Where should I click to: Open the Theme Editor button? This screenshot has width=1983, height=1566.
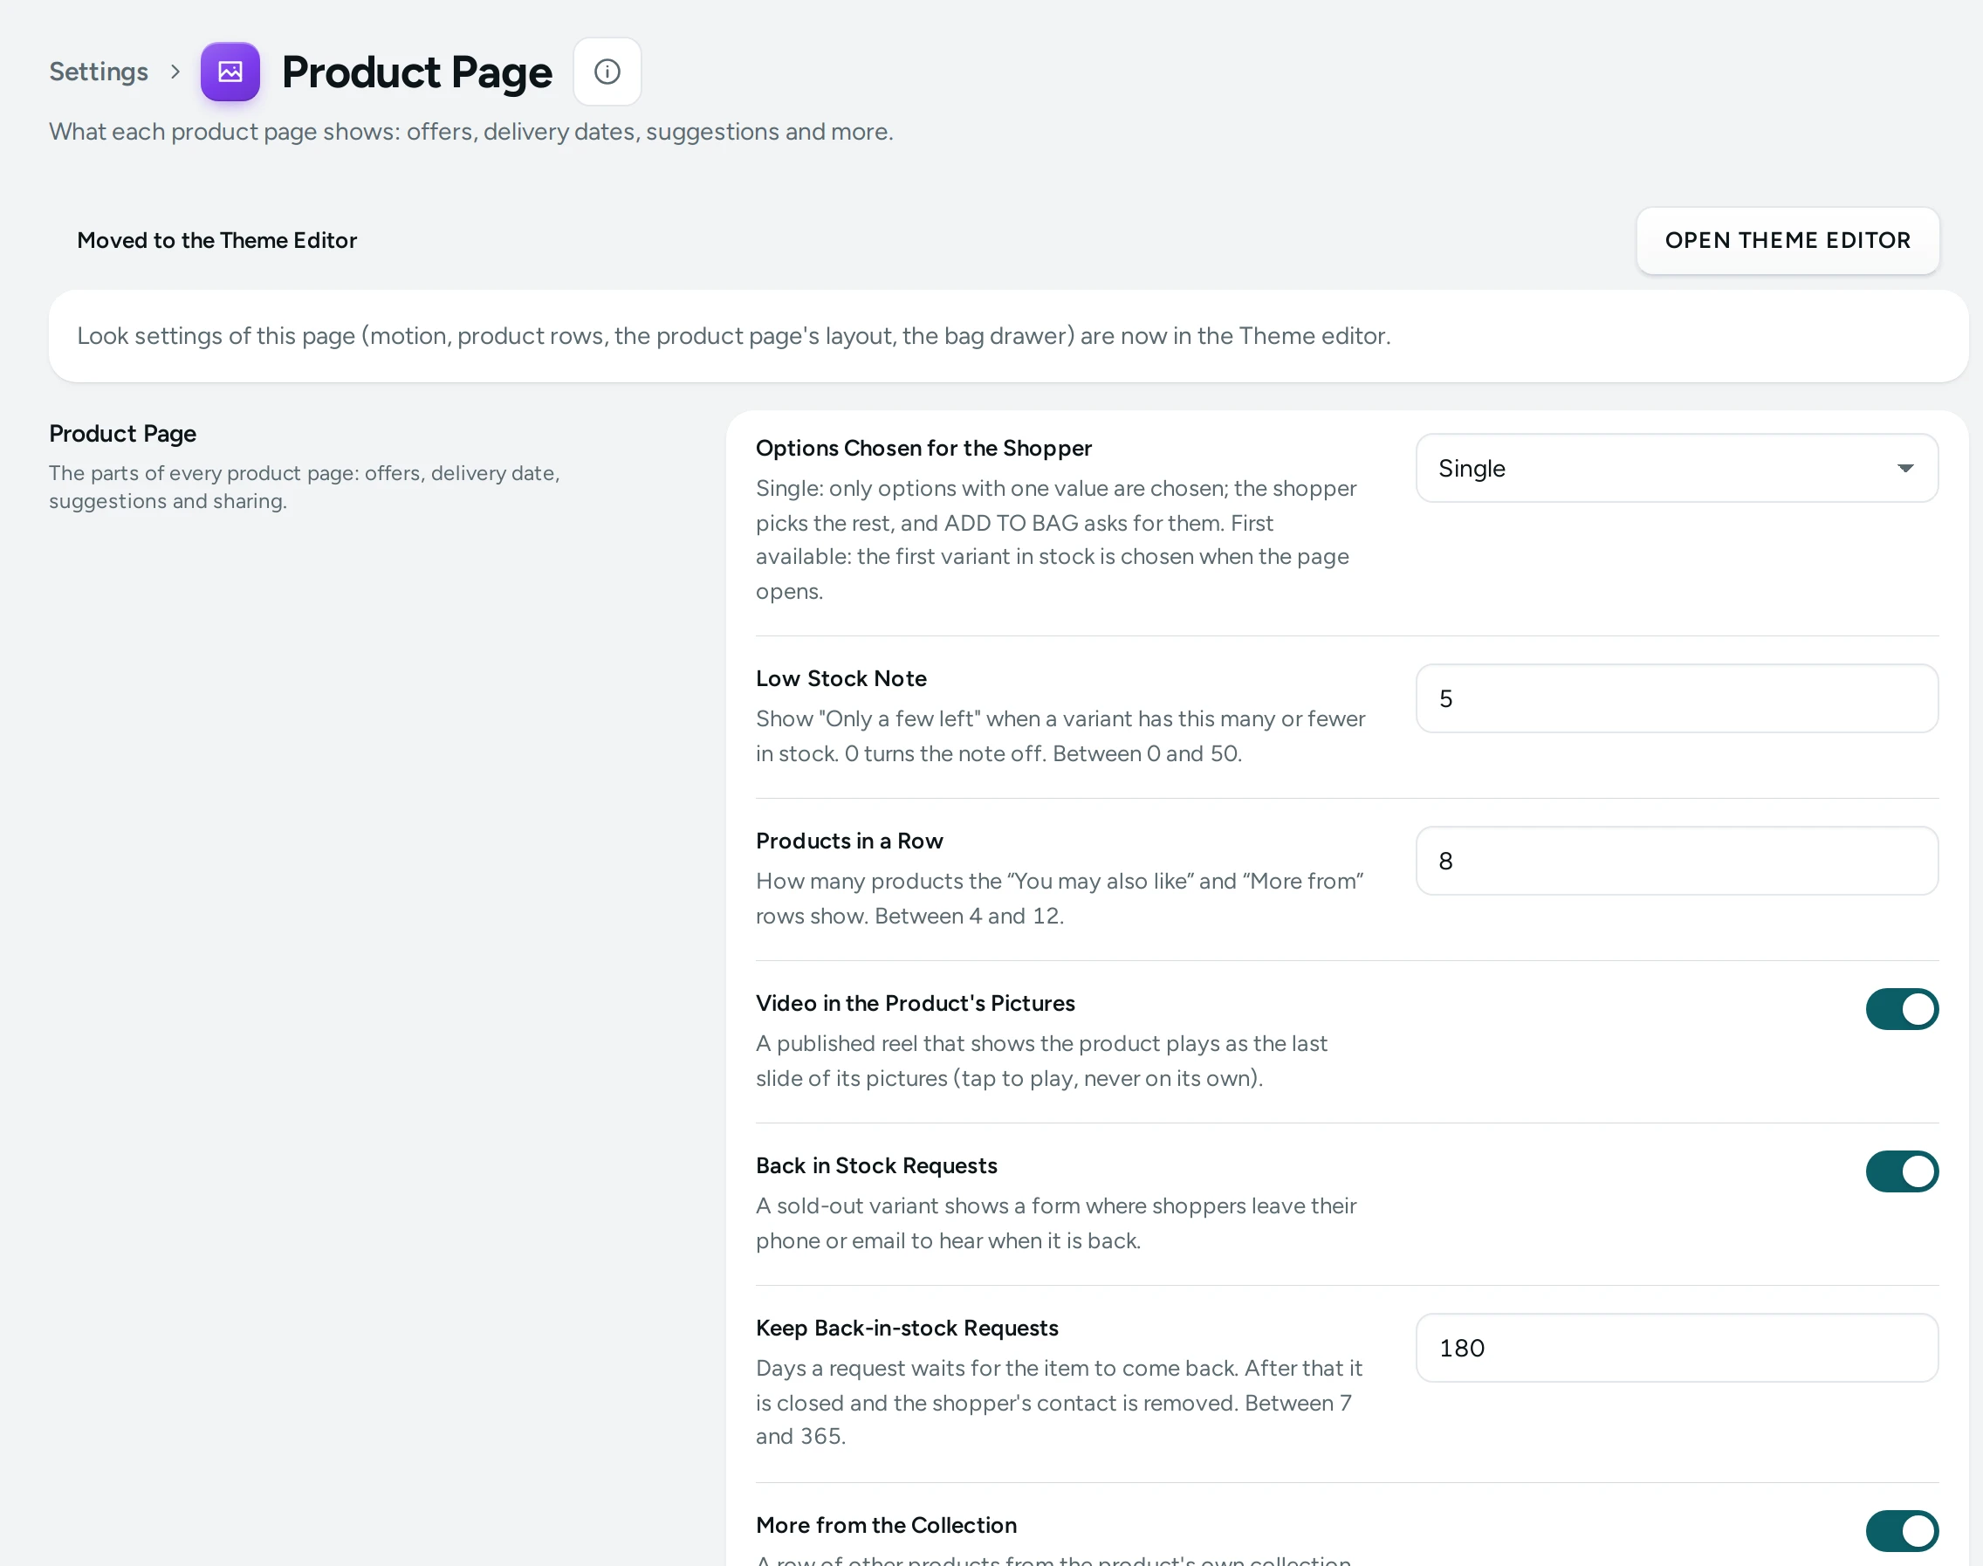[x=1787, y=240]
